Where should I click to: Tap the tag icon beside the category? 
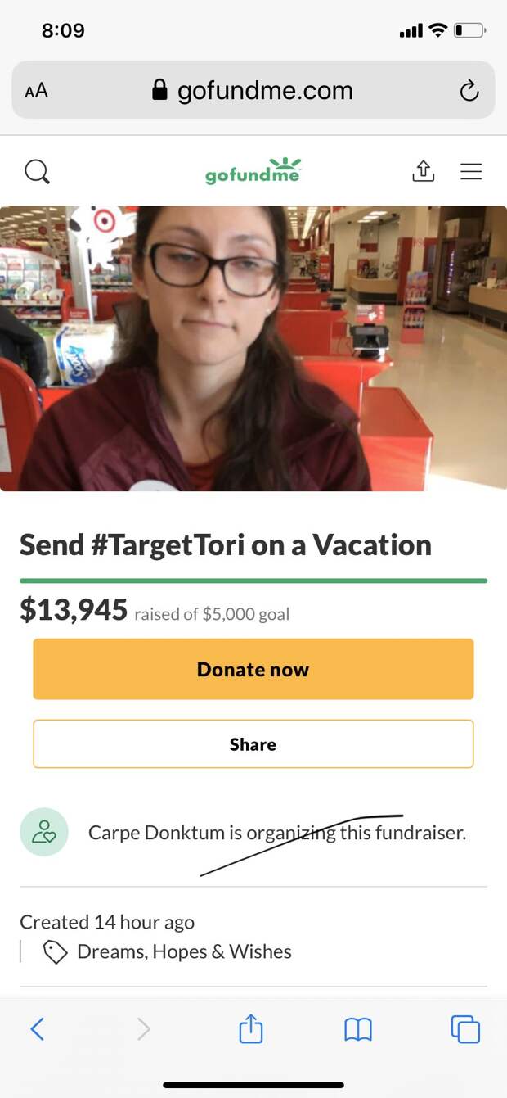(x=55, y=952)
